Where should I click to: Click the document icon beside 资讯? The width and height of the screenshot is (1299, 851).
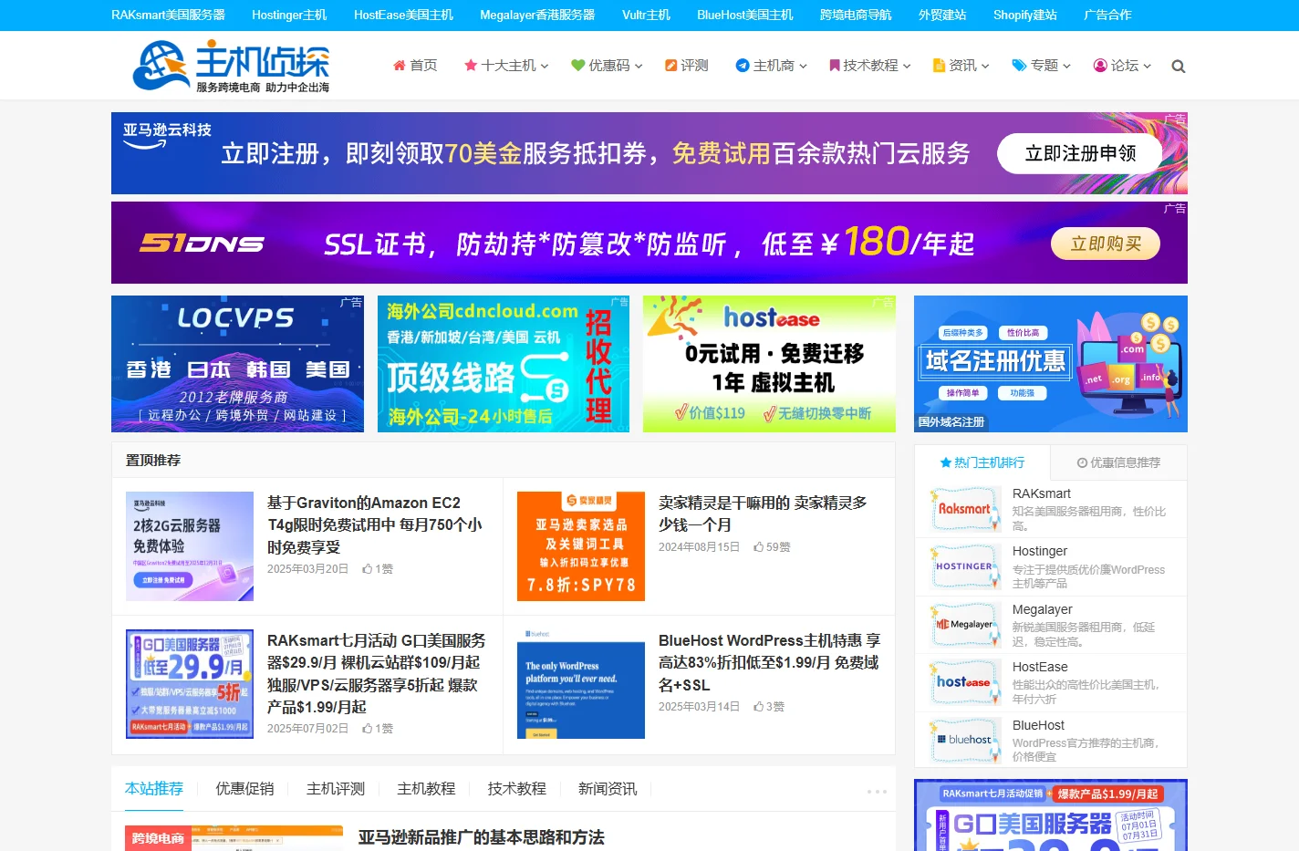[939, 66]
